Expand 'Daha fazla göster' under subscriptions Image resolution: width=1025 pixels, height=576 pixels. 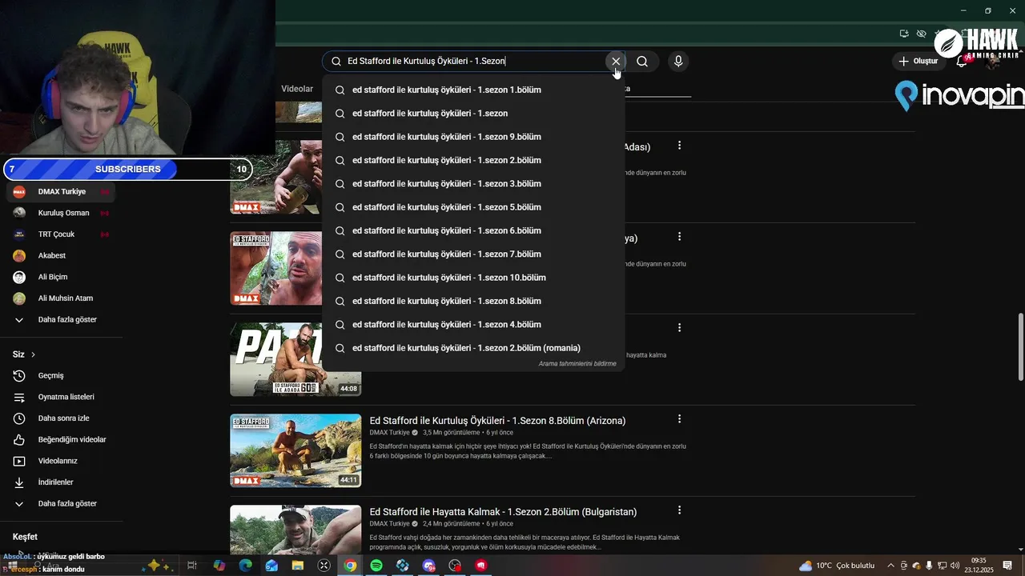(x=61, y=320)
